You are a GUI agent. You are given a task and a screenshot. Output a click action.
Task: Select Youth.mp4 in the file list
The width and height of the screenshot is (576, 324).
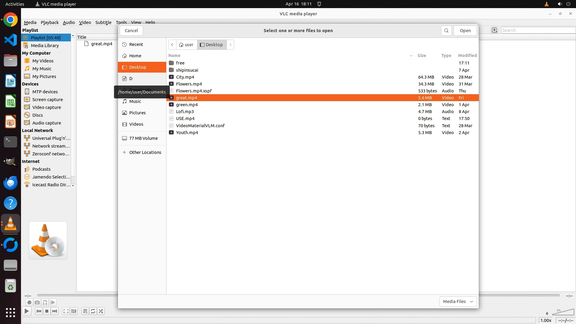tap(187, 133)
